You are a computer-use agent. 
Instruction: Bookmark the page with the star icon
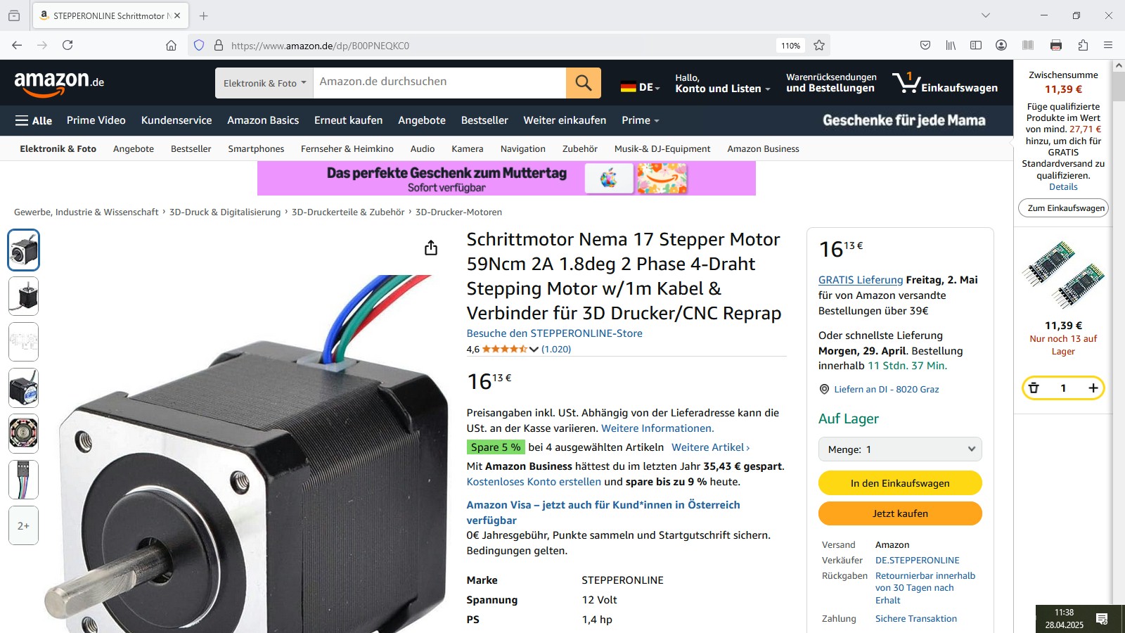pyautogui.click(x=819, y=45)
